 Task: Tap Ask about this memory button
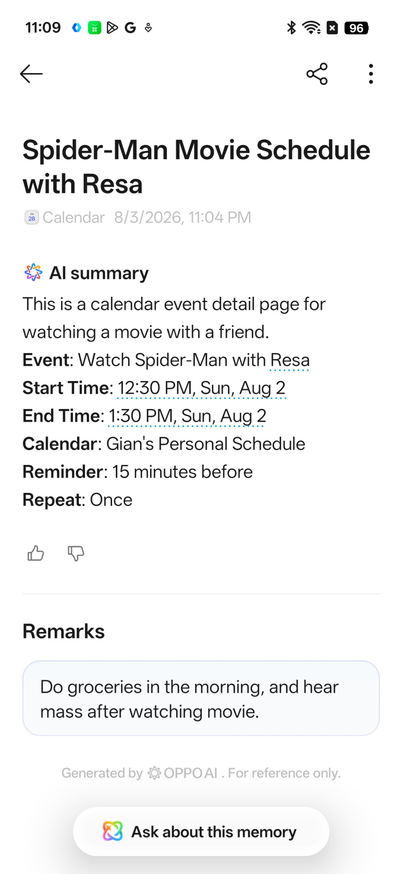pos(201,832)
